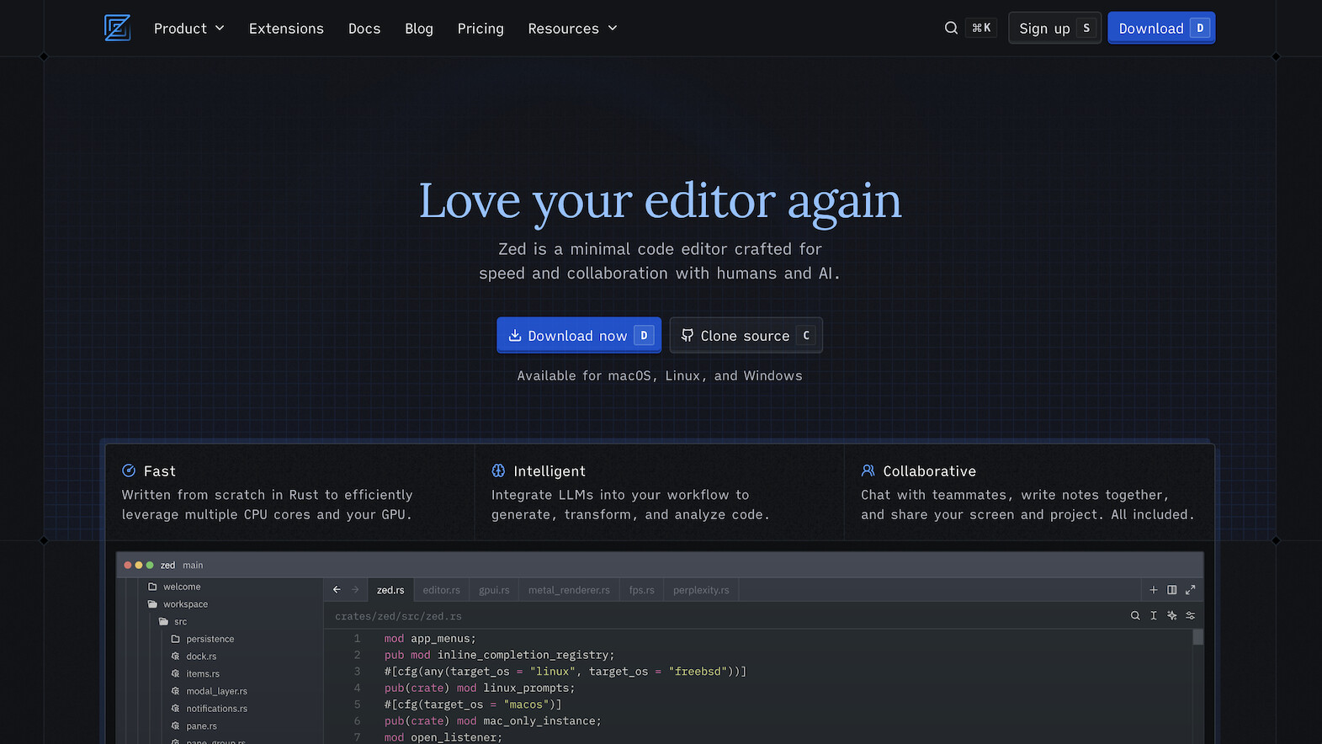
Task: Click the Rust file icon beside pane.rs
Action: click(176, 725)
